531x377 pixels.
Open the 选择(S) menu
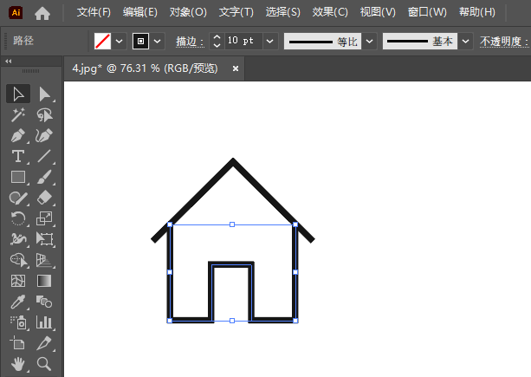282,12
